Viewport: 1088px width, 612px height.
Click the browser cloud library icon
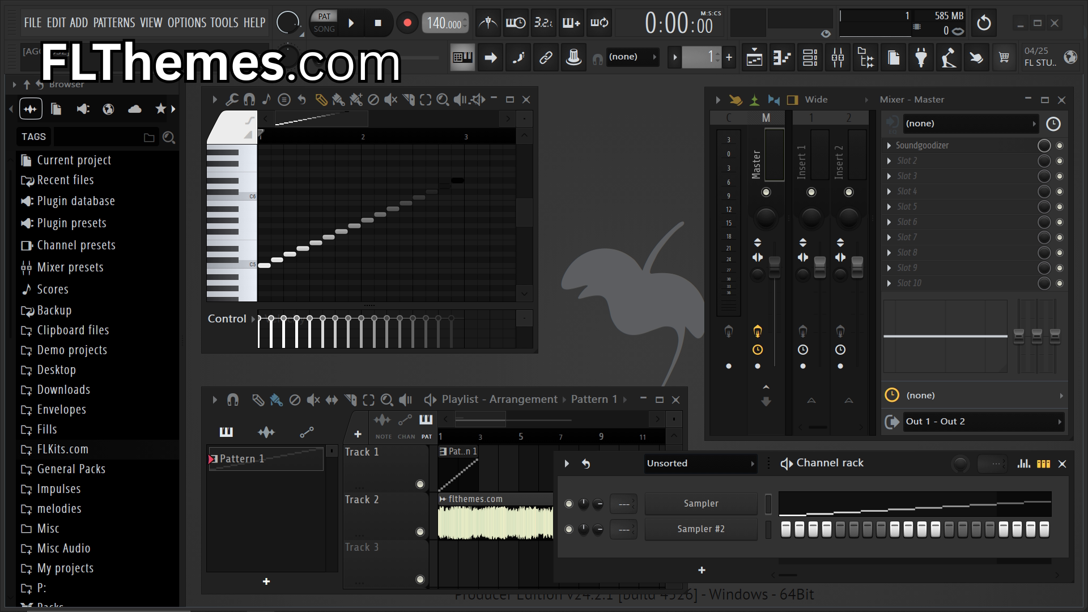coord(135,109)
